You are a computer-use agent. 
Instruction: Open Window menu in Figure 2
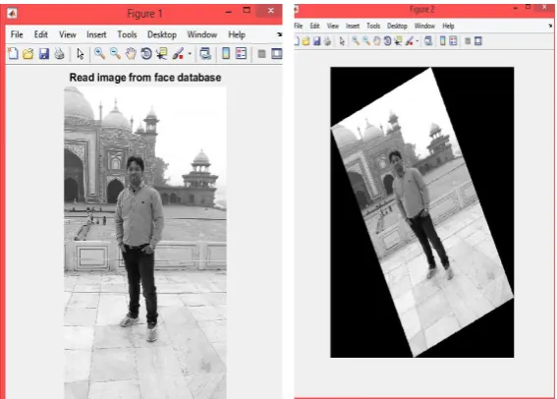424,26
